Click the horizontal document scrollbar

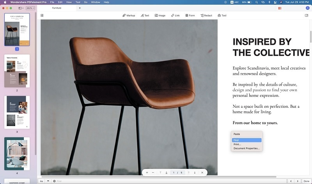pos(159,177)
